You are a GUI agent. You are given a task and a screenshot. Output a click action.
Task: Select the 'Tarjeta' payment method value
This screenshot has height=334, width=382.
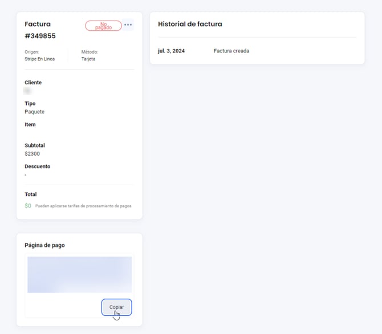pos(88,59)
